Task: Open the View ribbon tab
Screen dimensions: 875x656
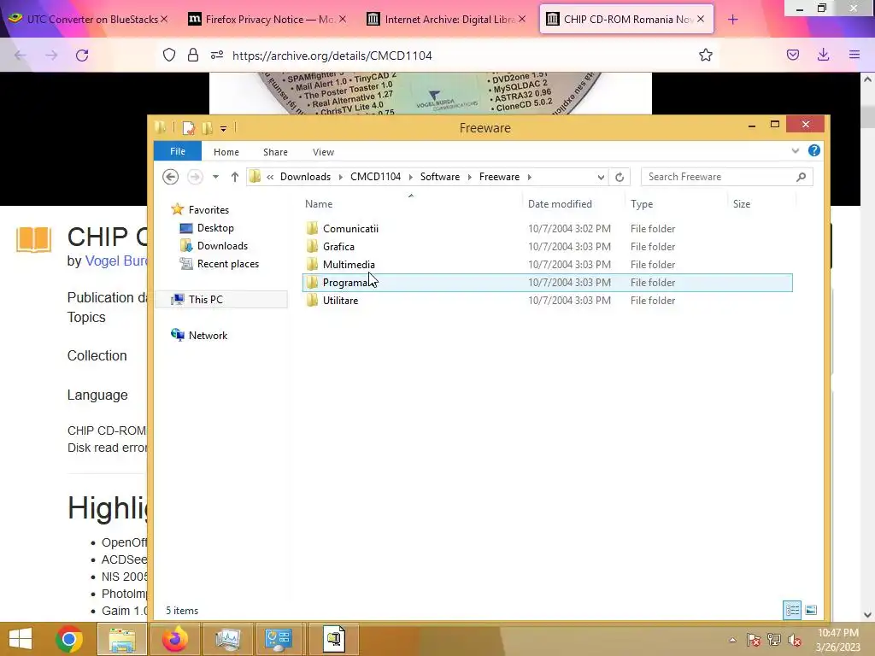Action: (323, 152)
